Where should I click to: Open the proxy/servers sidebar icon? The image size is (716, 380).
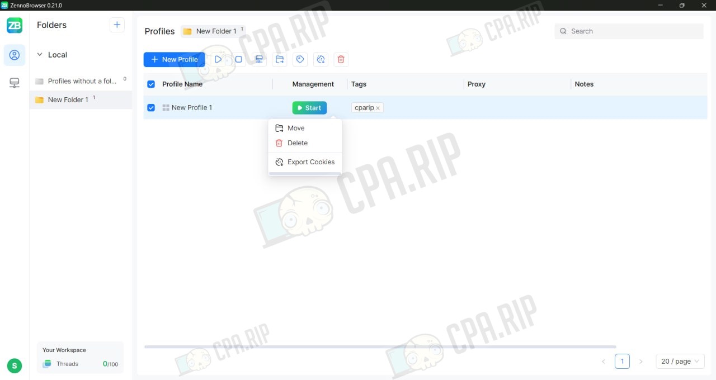click(15, 83)
